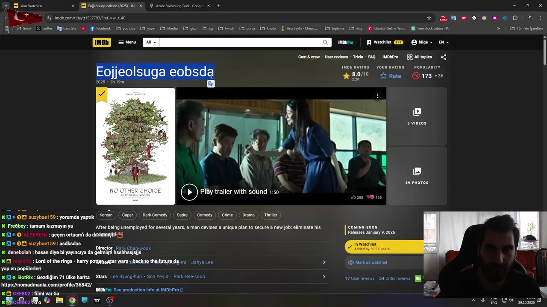Open OBS Studio from the taskbar
Viewport: 547px width, 307px height.
click(x=110, y=300)
